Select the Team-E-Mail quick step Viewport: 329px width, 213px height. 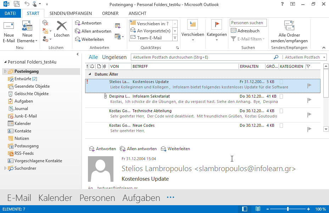point(150,38)
